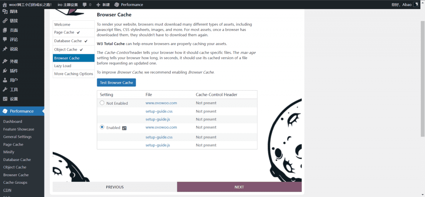Click the 设置 settings sidebar icon
This screenshot has width=425, height=197.
(5, 99)
